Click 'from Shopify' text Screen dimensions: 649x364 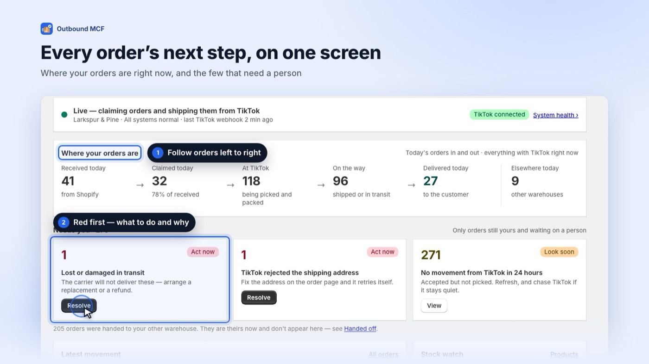click(x=80, y=195)
